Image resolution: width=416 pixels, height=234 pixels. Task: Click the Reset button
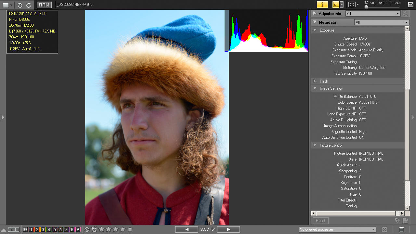pos(320,221)
